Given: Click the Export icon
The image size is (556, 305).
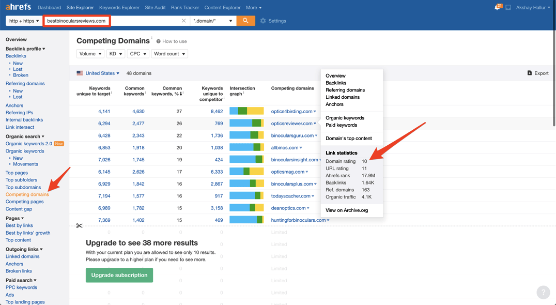Looking at the screenshot, I should coord(530,73).
